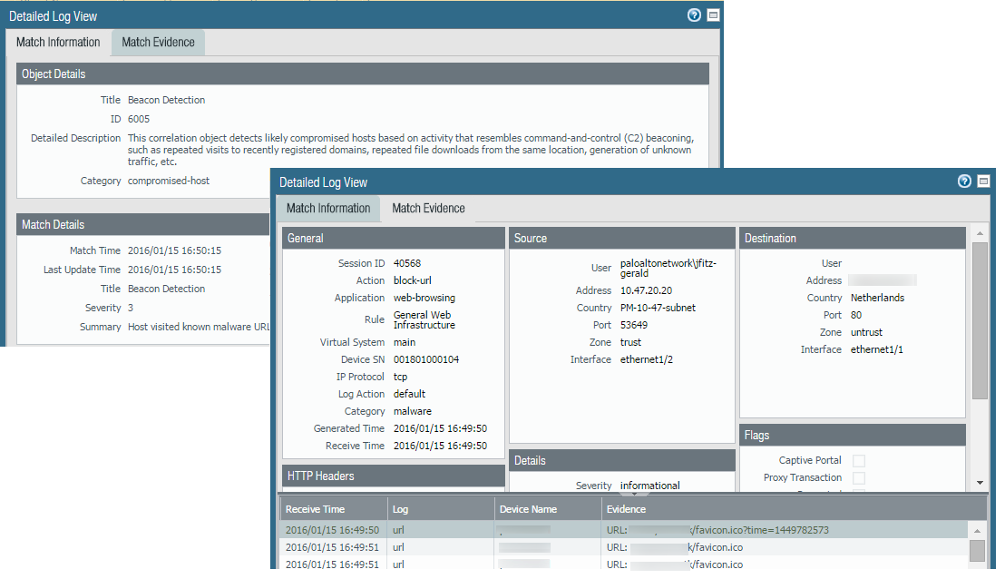Click the window icon in front log view

tap(984, 182)
